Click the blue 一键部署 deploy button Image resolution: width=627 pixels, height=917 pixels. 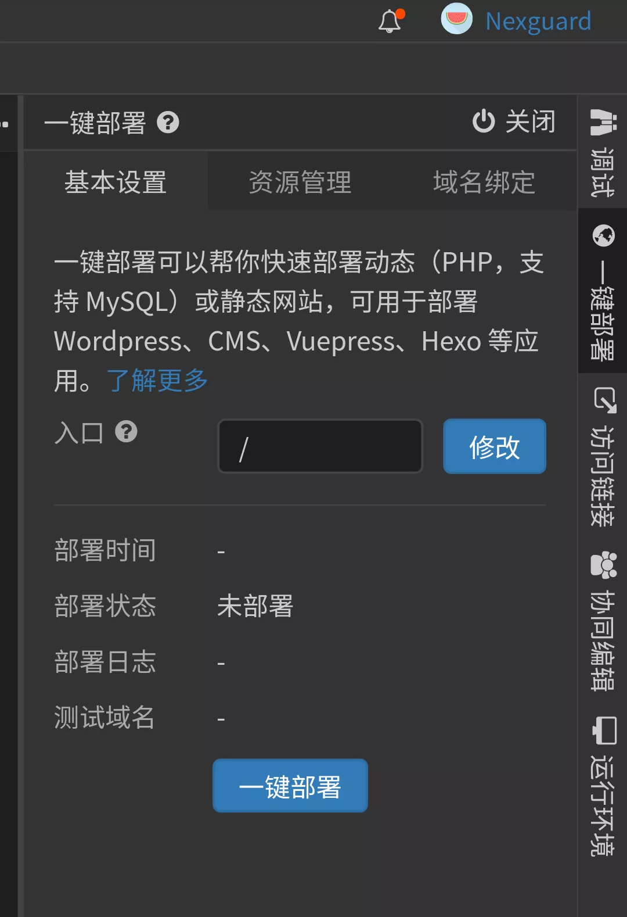290,786
